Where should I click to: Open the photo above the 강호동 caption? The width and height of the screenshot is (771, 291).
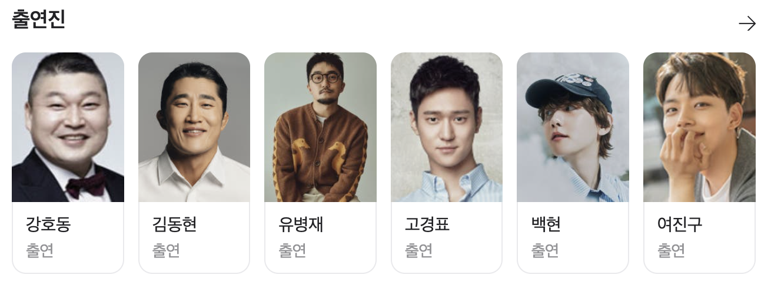coord(68,127)
